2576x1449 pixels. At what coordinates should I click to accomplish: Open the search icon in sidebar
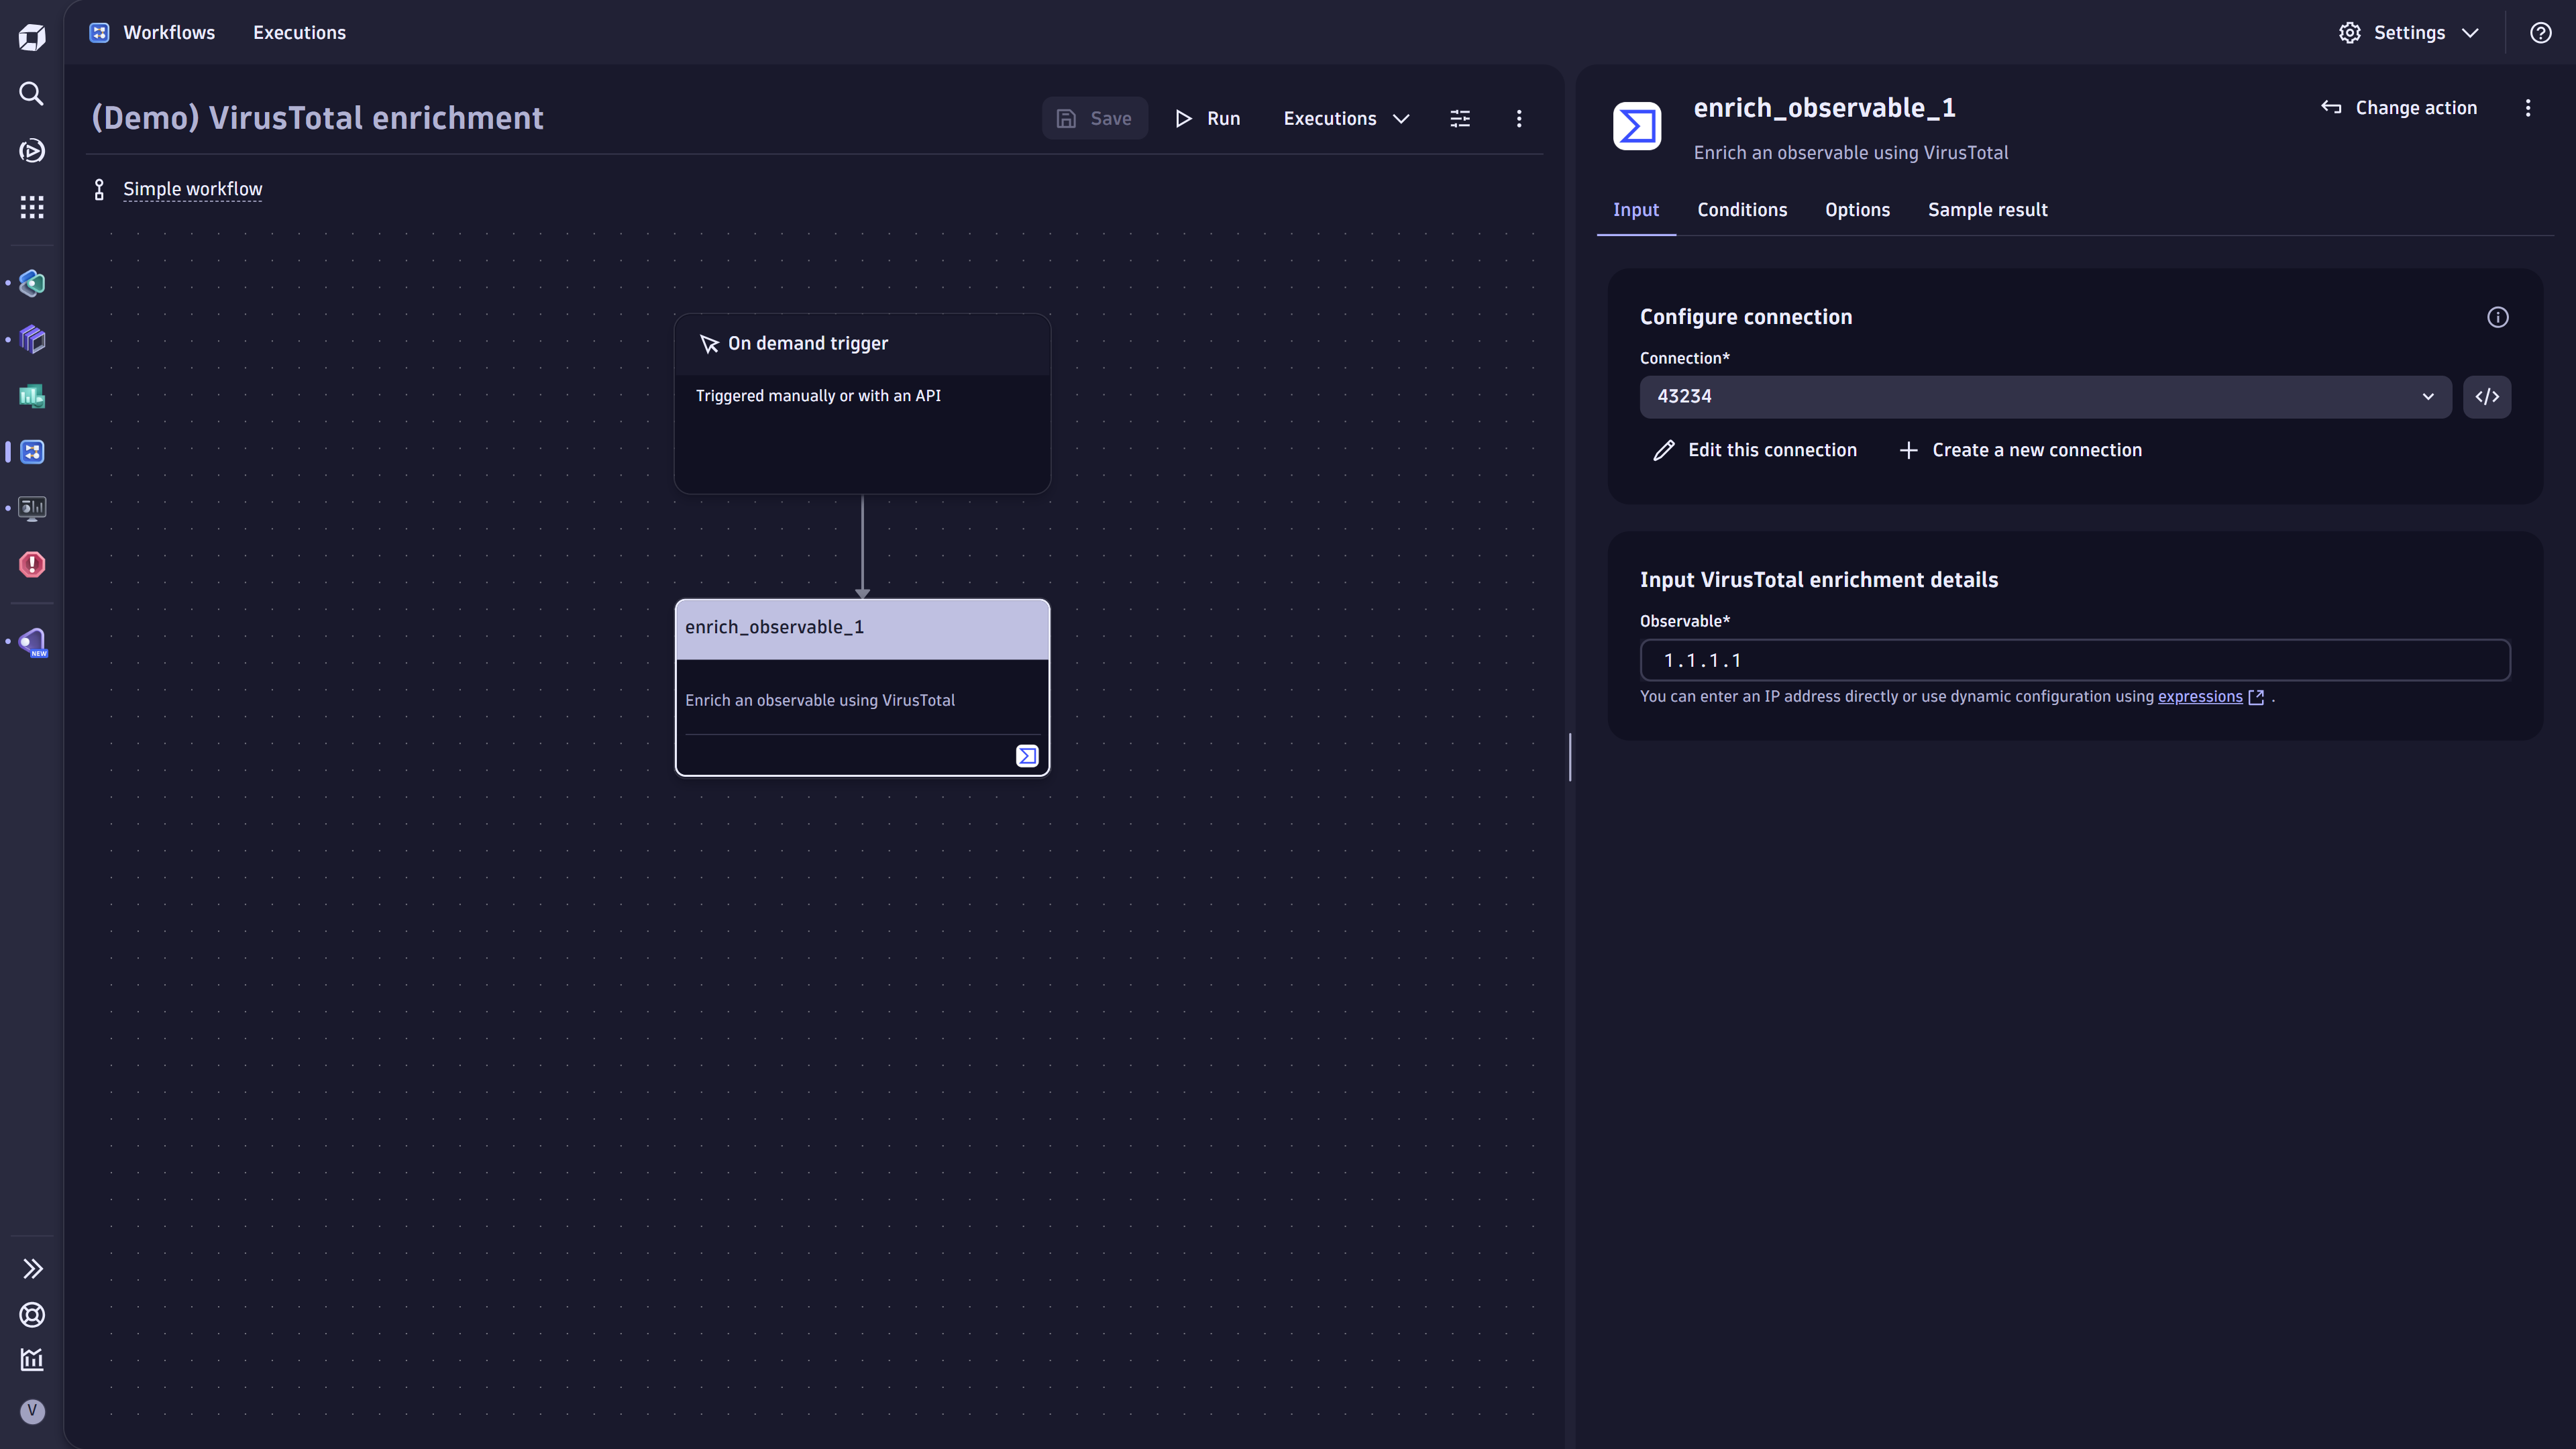click(32, 94)
